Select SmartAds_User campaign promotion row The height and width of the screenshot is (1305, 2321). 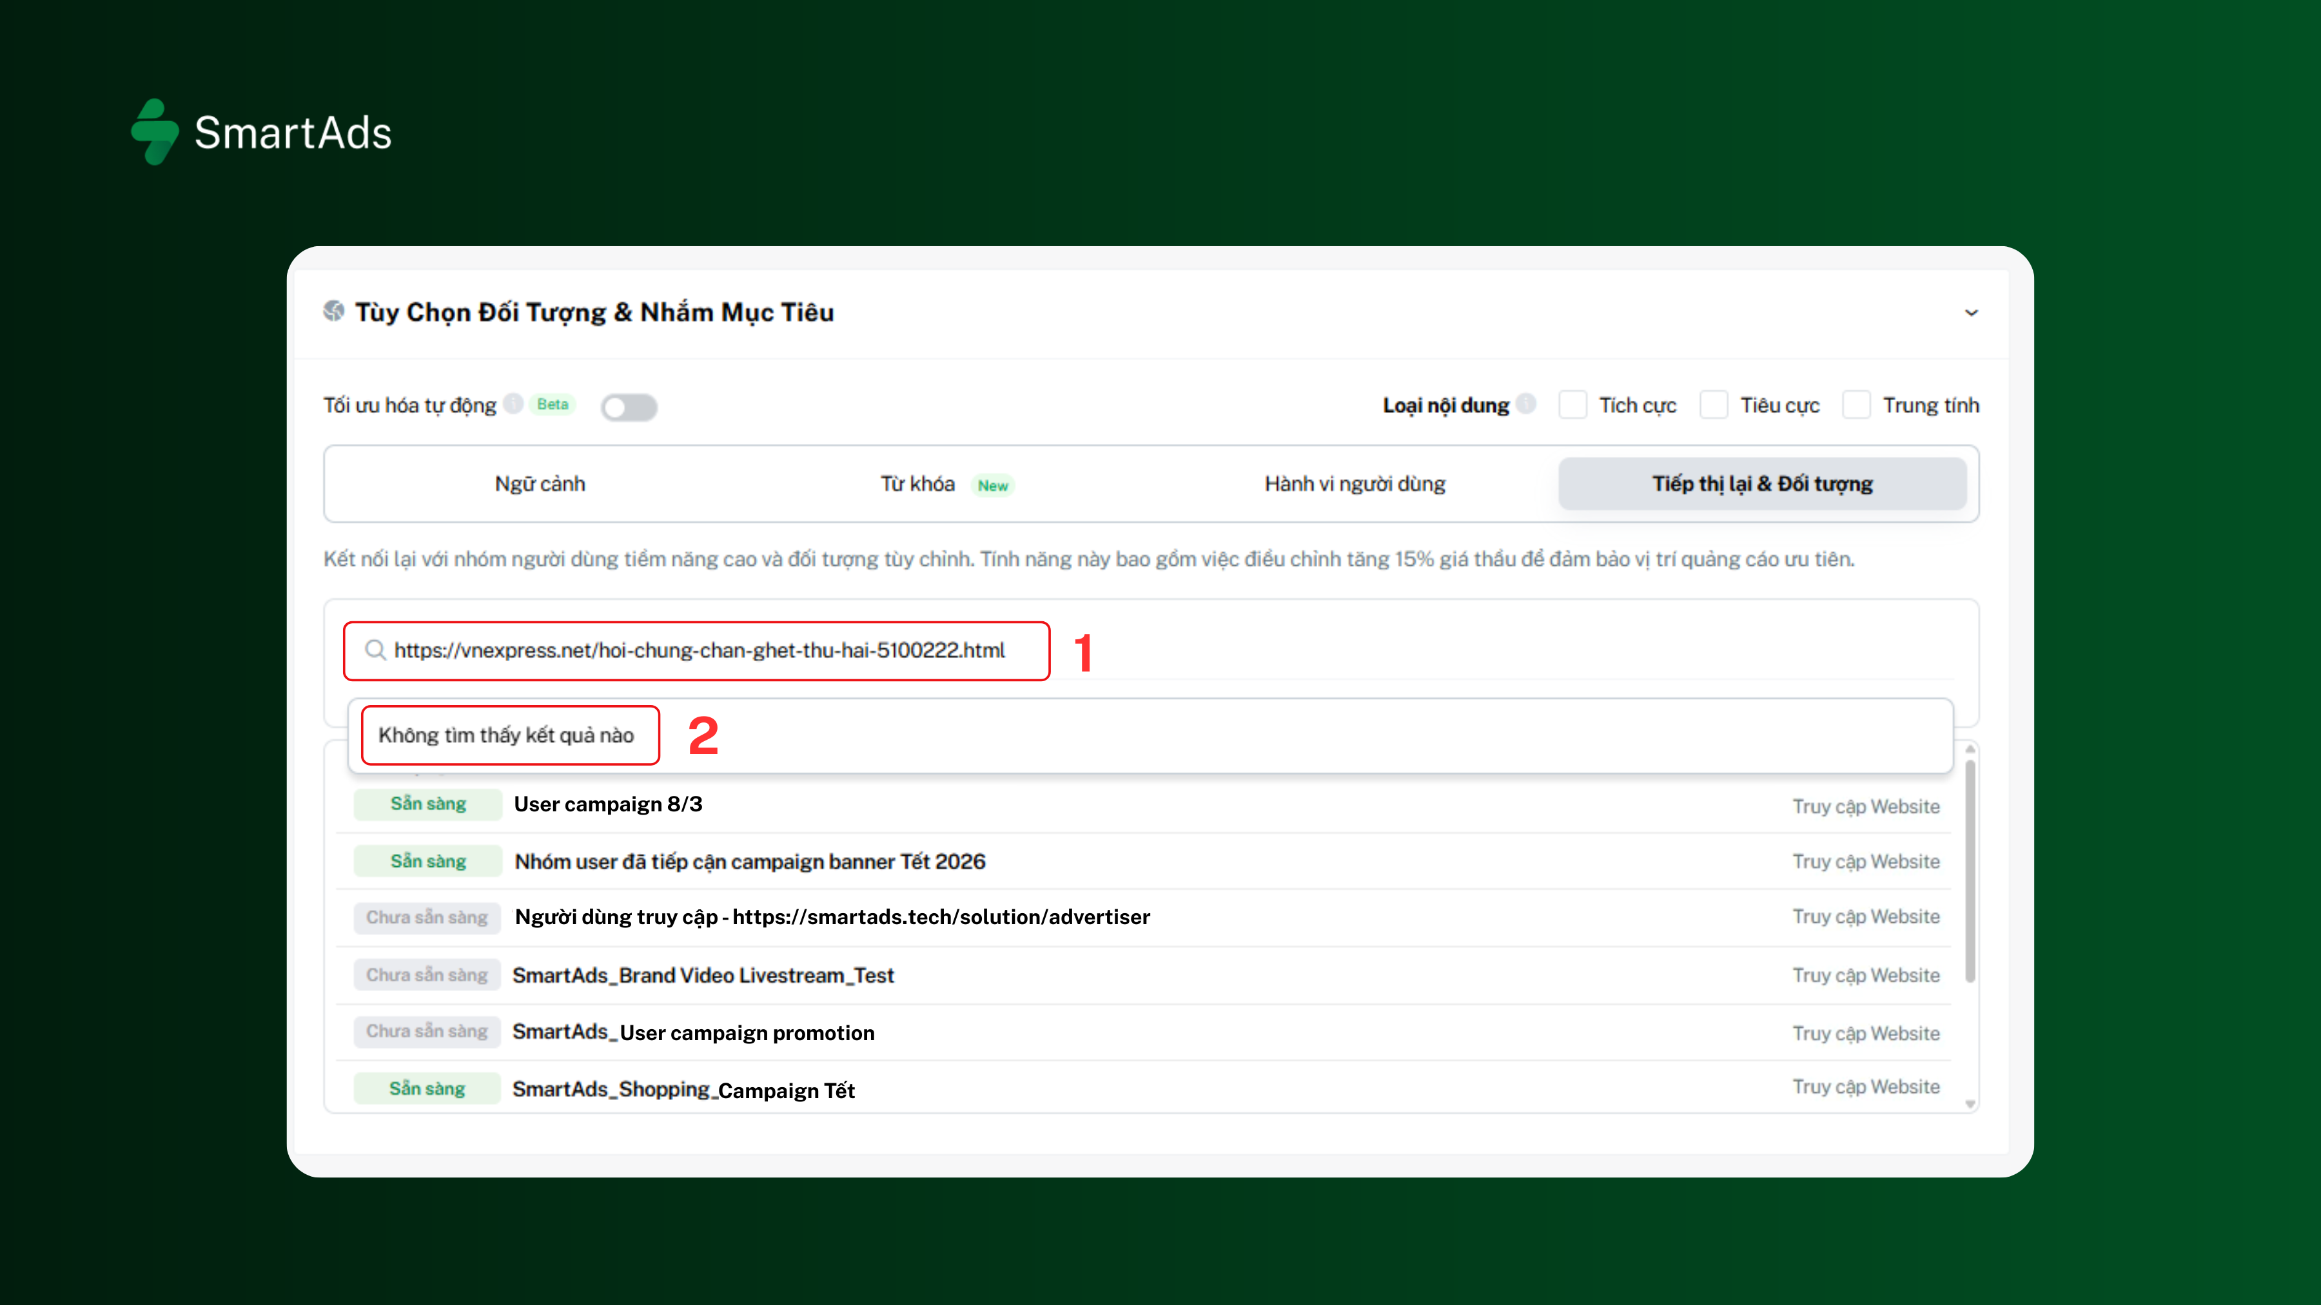point(1144,1032)
